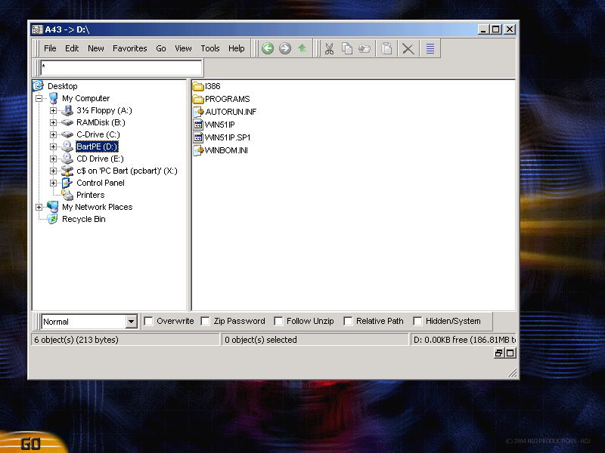This screenshot has height=453, width=605.
Task: Click the gray Forward arrow button
Action: (x=285, y=48)
